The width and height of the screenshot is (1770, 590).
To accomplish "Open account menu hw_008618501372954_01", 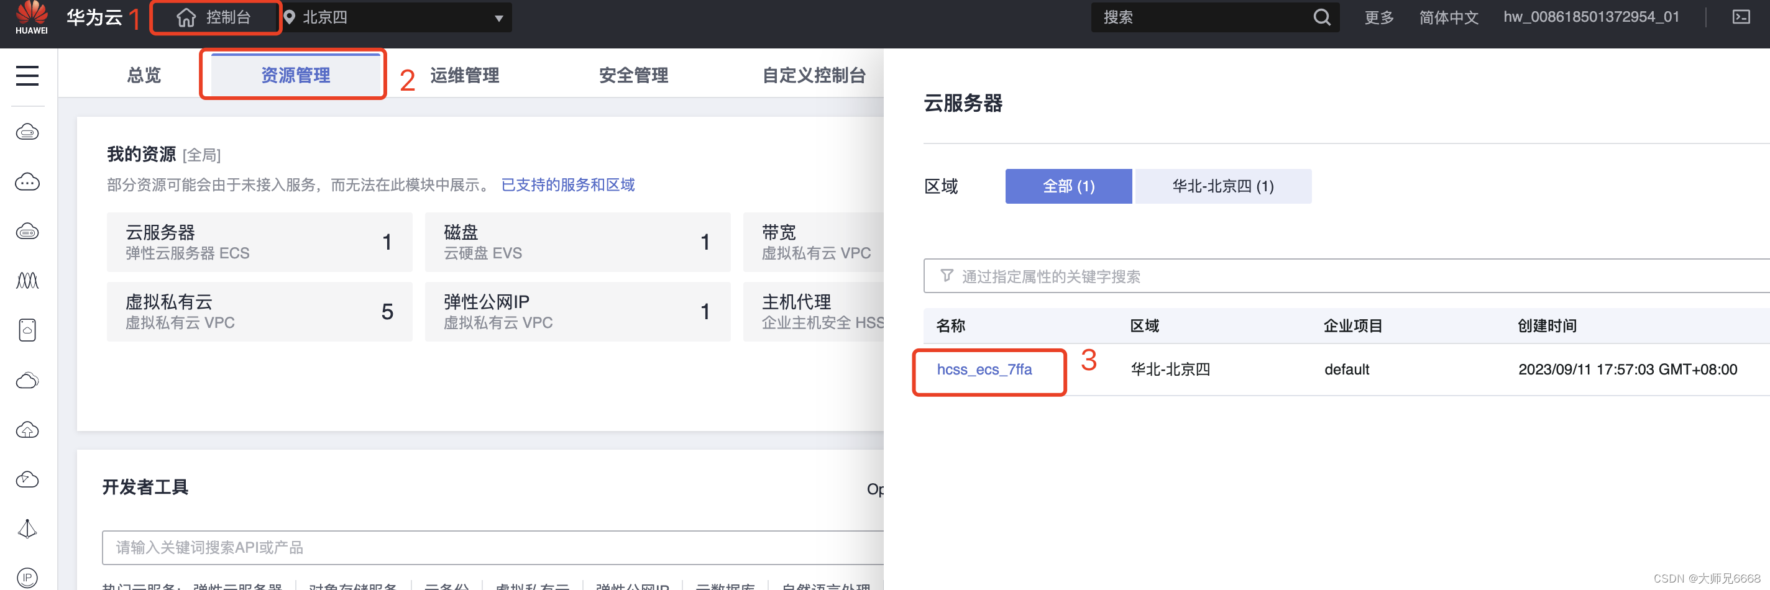I will 1590,17.
